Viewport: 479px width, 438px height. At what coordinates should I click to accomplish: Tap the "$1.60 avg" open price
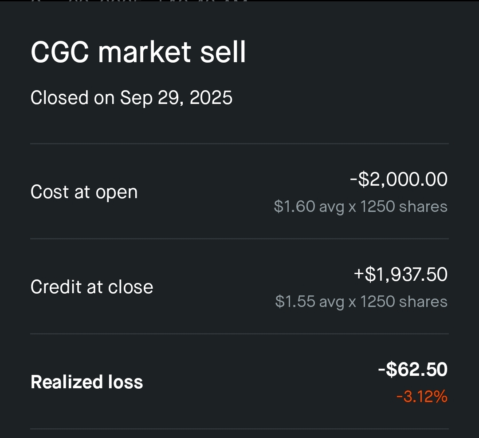309,207
